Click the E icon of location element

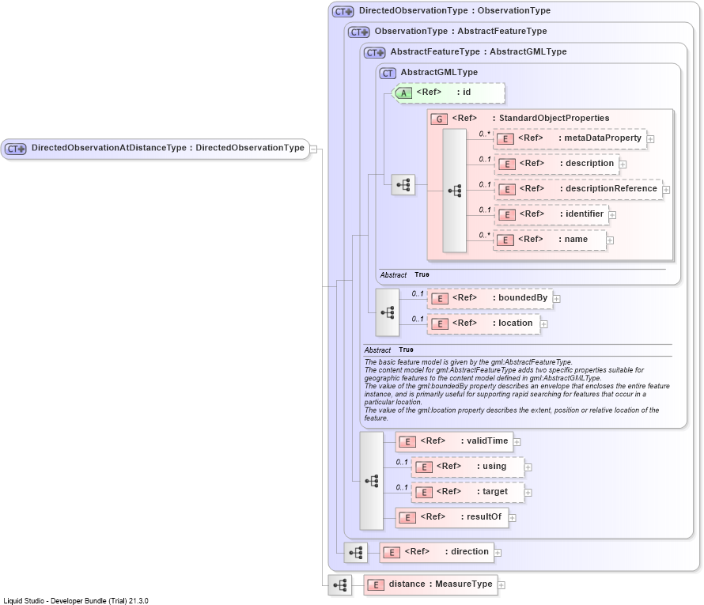[x=439, y=324]
